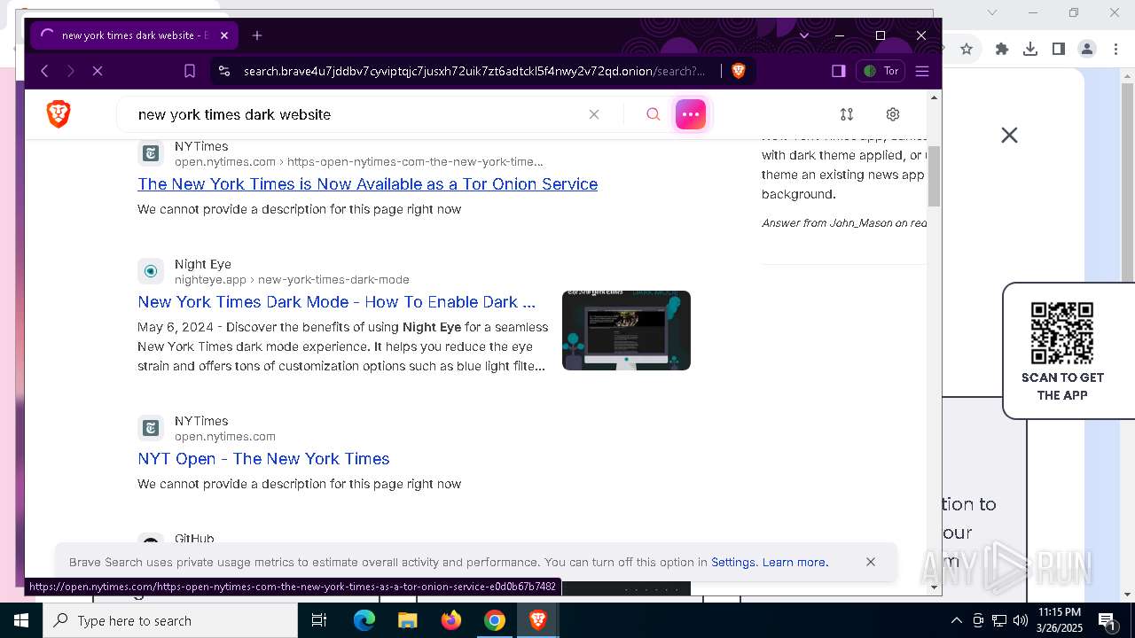The image size is (1135, 638).
Task: Close the new york times dark website tab
Action: click(x=224, y=35)
